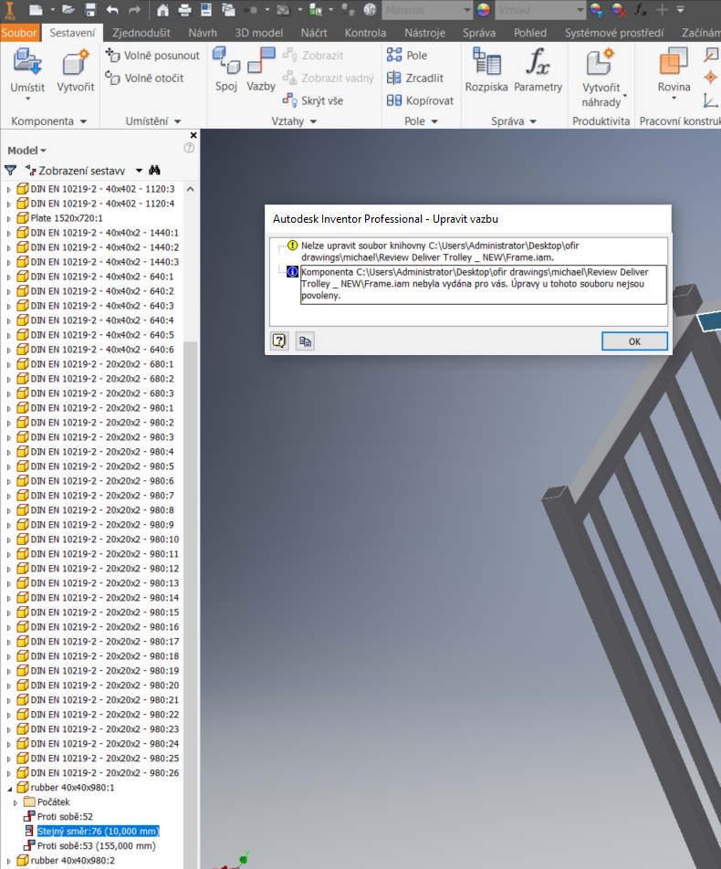This screenshot has width=721, height=869.
Task: Switch to the Nástroje tab
Action: pos(424,33)
